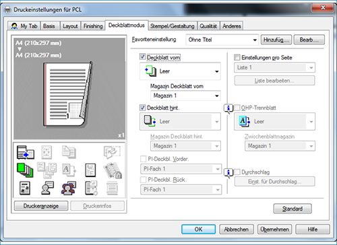Open the PI-Fach 1 dropdown under PI-Deckbl. Rück.

coord(181,190)
